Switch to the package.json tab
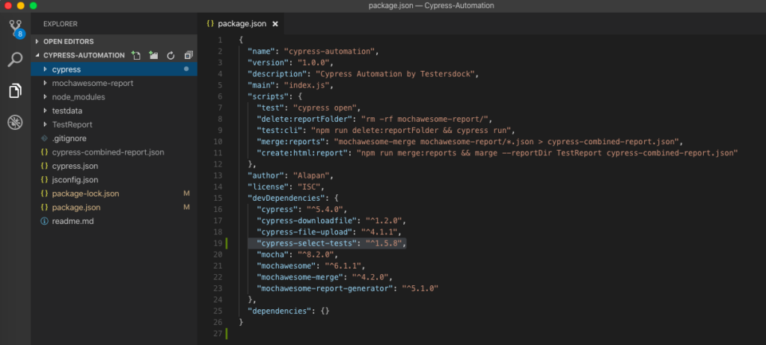Screen dimensions: 766x345 pos(242,23)
